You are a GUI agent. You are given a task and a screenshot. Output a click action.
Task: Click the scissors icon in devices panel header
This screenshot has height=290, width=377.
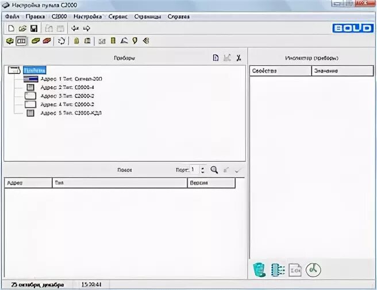238,58
